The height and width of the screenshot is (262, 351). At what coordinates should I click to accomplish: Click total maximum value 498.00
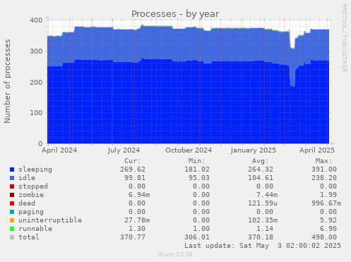(324, 237)
